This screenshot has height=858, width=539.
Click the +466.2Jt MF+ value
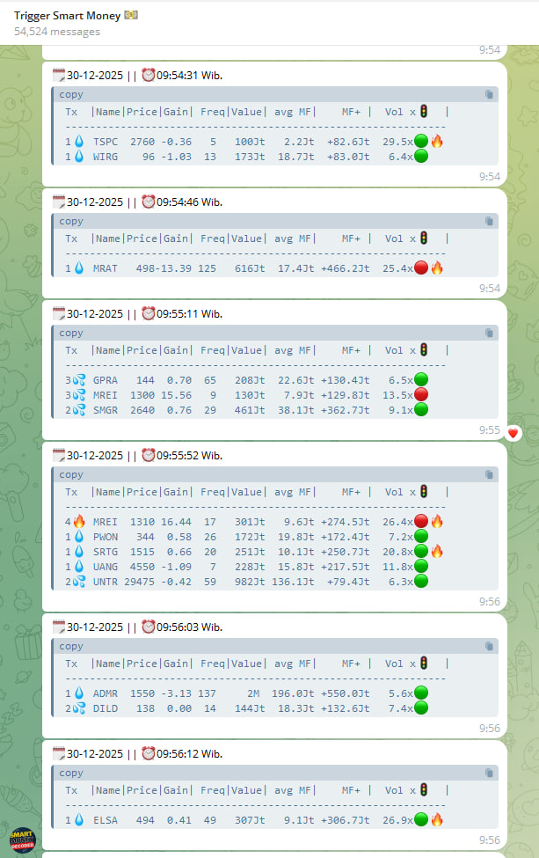click(x=346, y=268)
